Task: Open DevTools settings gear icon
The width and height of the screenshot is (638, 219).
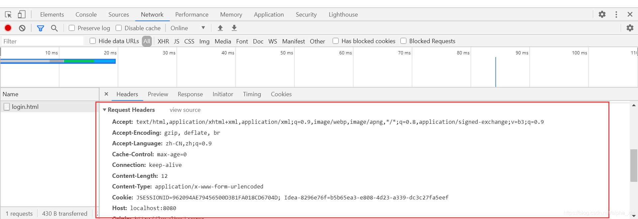Action: pos(602,14)
